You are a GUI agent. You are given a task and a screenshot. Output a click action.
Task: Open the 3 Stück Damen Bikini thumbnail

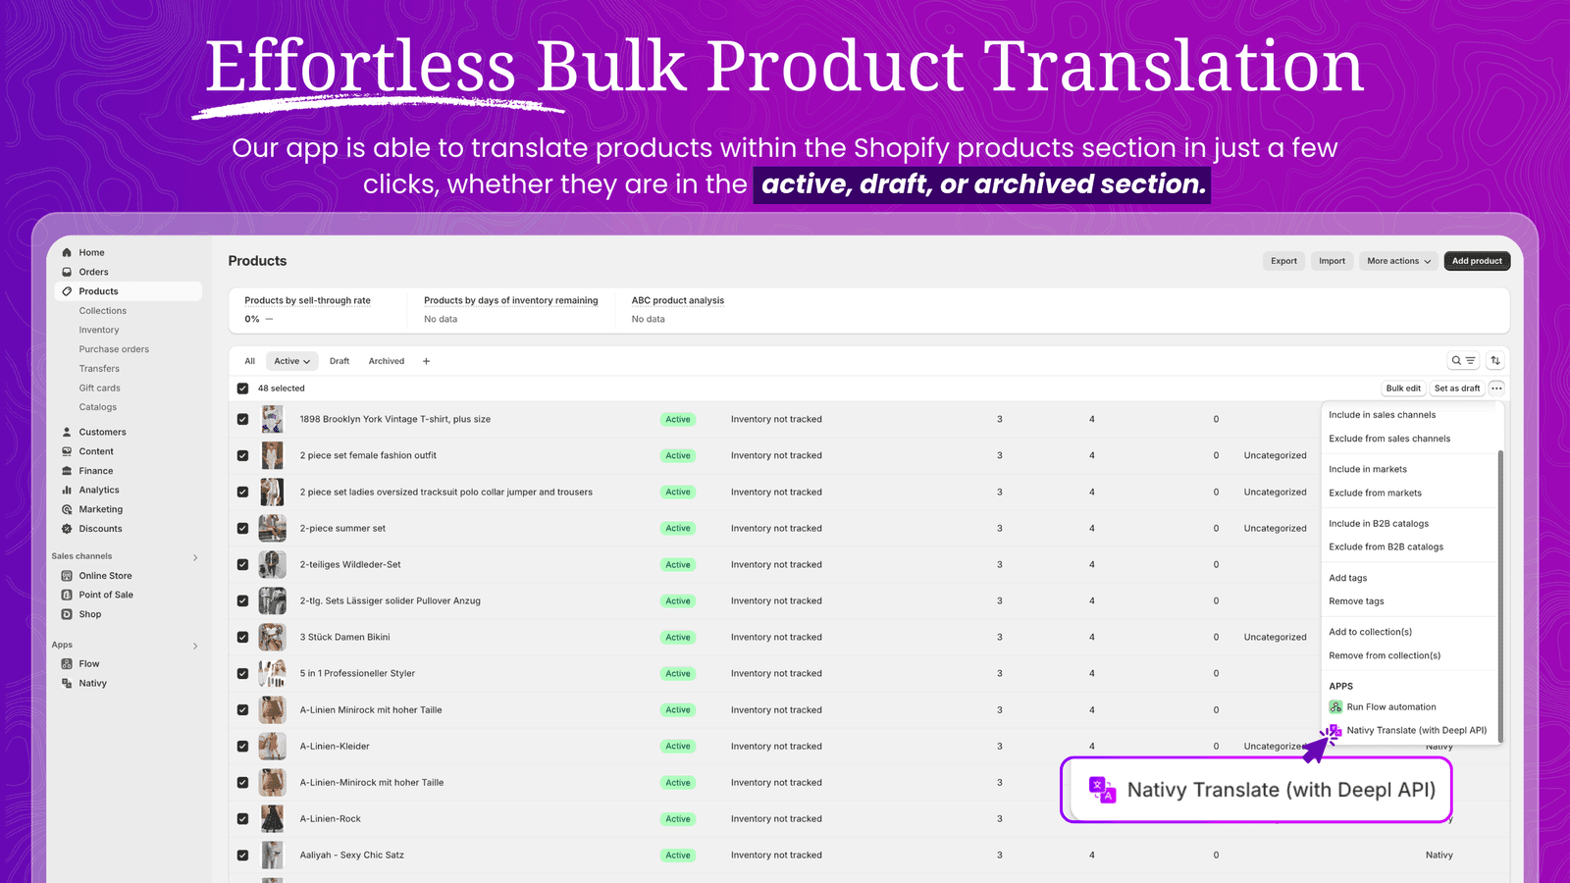point(272,638)
